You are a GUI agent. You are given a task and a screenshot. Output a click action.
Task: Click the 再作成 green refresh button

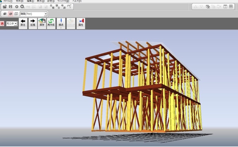pyautogui.click(x=51, y=23)
